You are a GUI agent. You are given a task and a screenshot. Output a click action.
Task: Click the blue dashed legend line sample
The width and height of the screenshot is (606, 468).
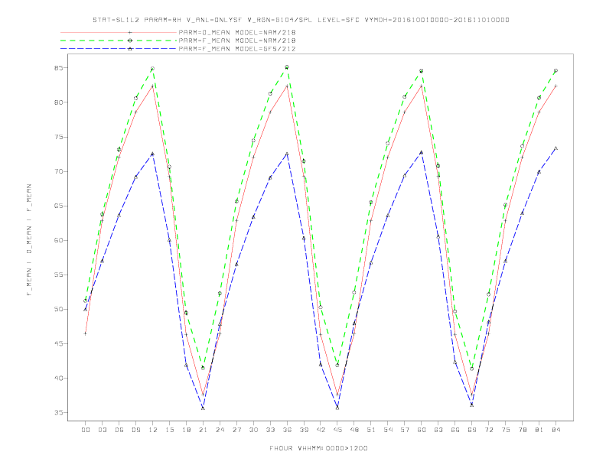tap(119, 49)
